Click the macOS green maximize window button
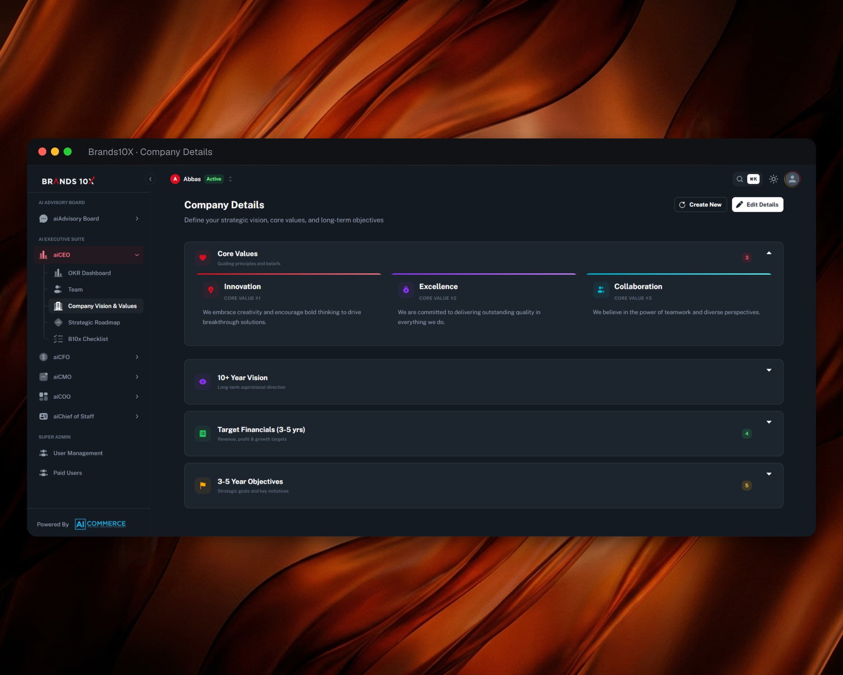Screen dimensions: 843x675 68,152
